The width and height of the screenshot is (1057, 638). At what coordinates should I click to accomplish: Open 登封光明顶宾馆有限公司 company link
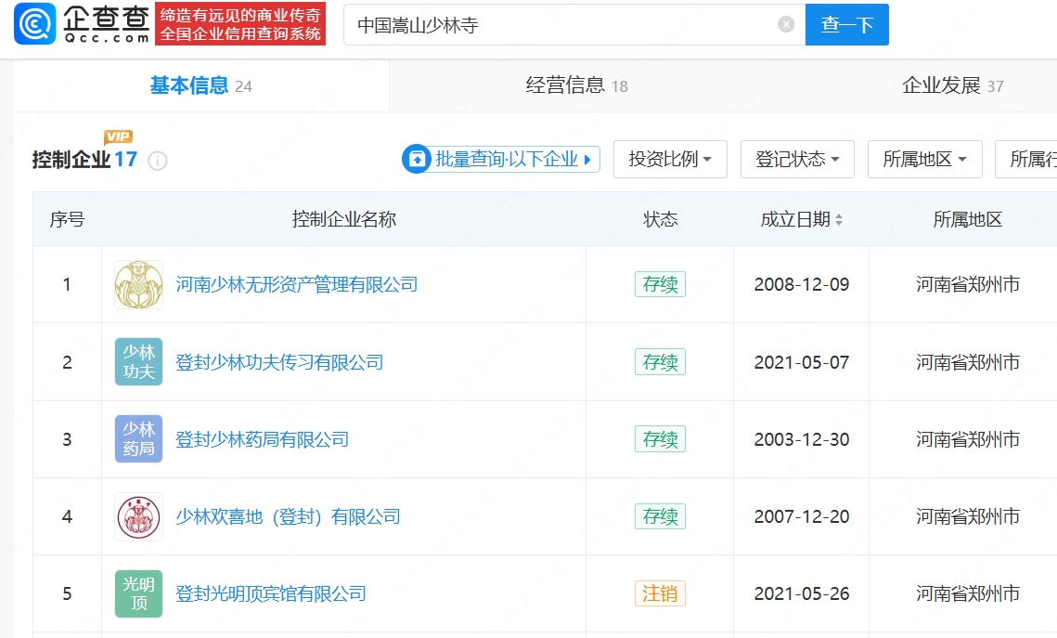pos(270,593)
